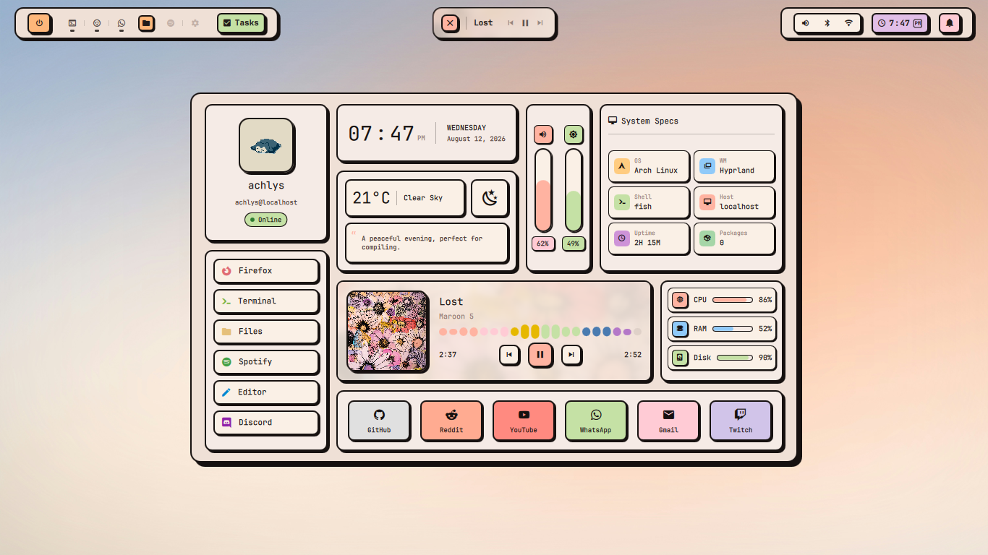Click the CPU chip icon
Viewport: 988px width, 555px height.
[680, 300]
